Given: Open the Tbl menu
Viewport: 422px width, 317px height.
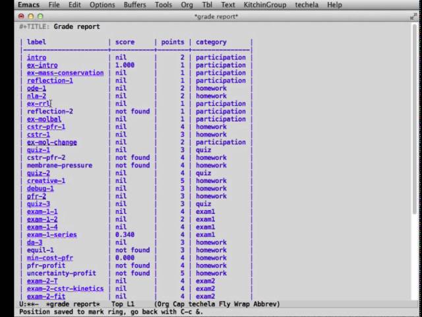Looking at the screenshot, I should click(x=207, y=5).
